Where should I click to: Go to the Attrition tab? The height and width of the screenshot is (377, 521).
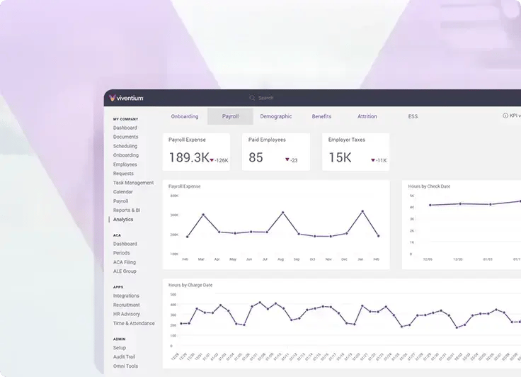pyautogui.click(x=367, y=116)
